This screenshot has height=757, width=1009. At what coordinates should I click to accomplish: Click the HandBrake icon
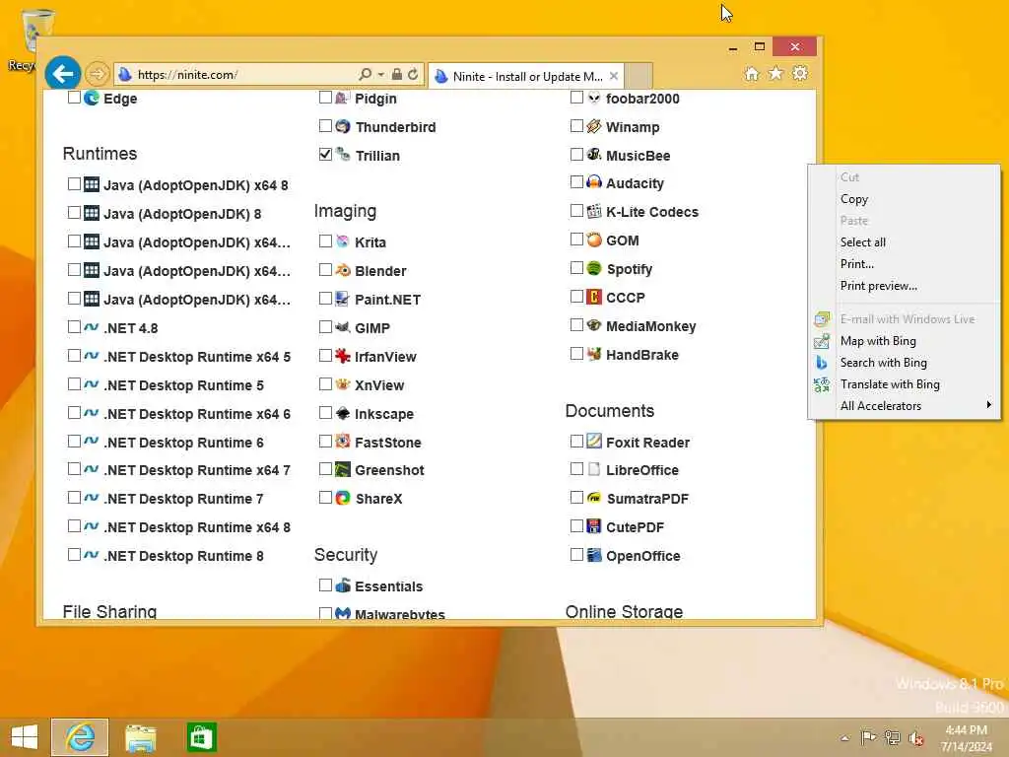594,354
